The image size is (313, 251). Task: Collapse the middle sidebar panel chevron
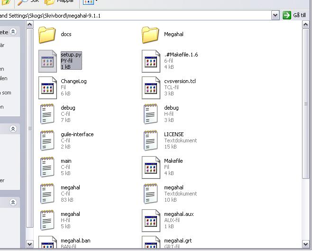tap(13, 129)
